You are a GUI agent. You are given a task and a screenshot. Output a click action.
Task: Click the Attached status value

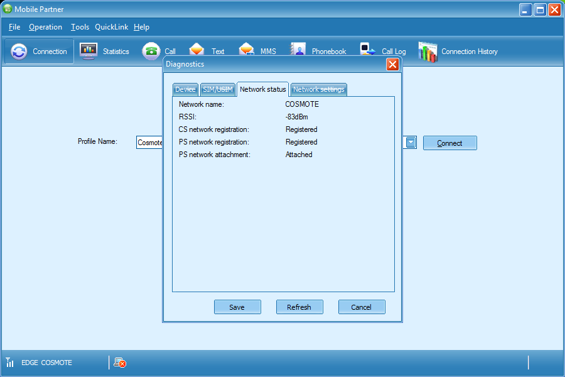pyautogui.click(x=299, y=155)
